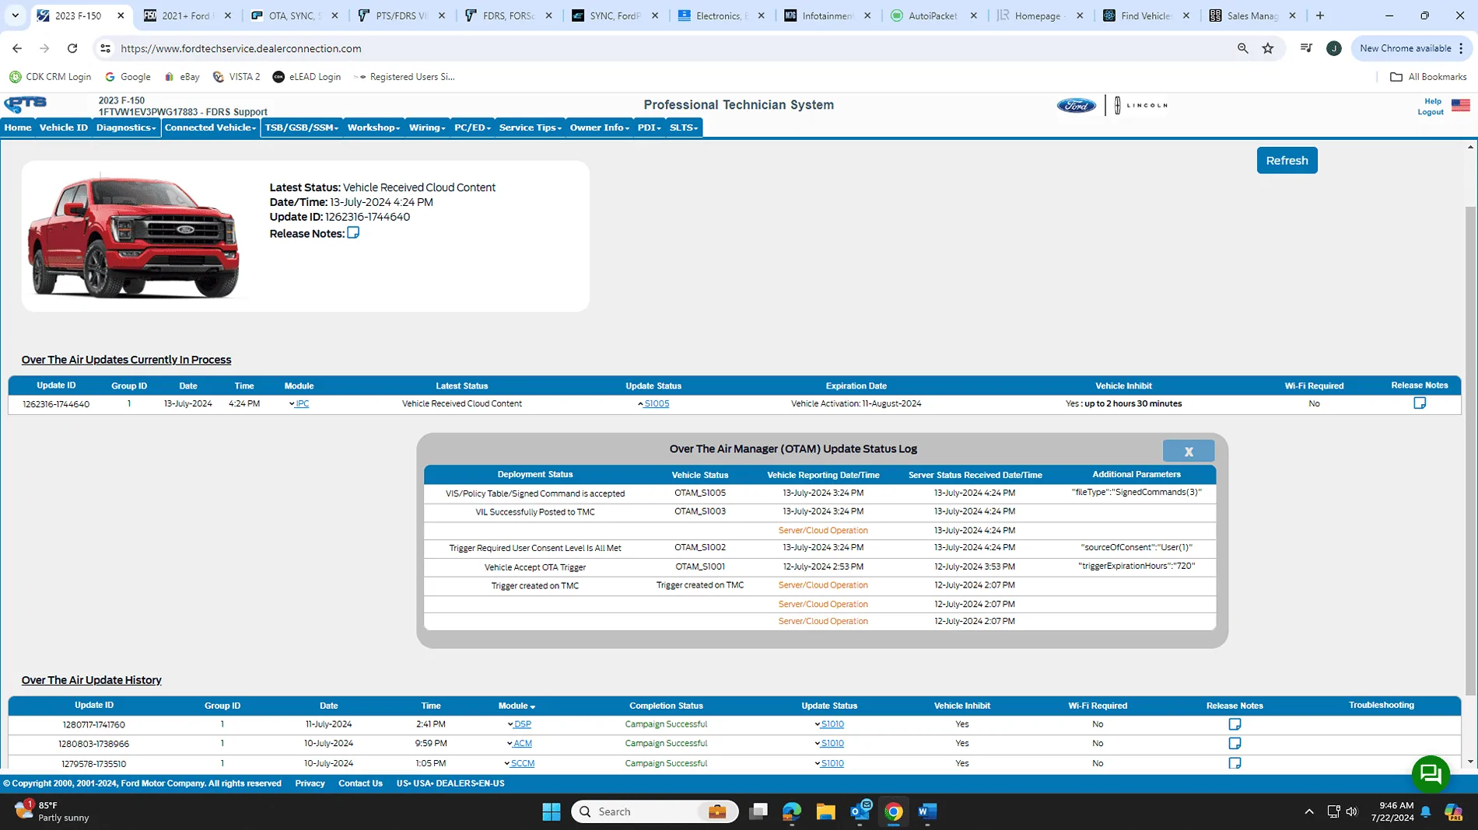
Task: Click the PTS logo in header
Action: click(x=26, y=104)
